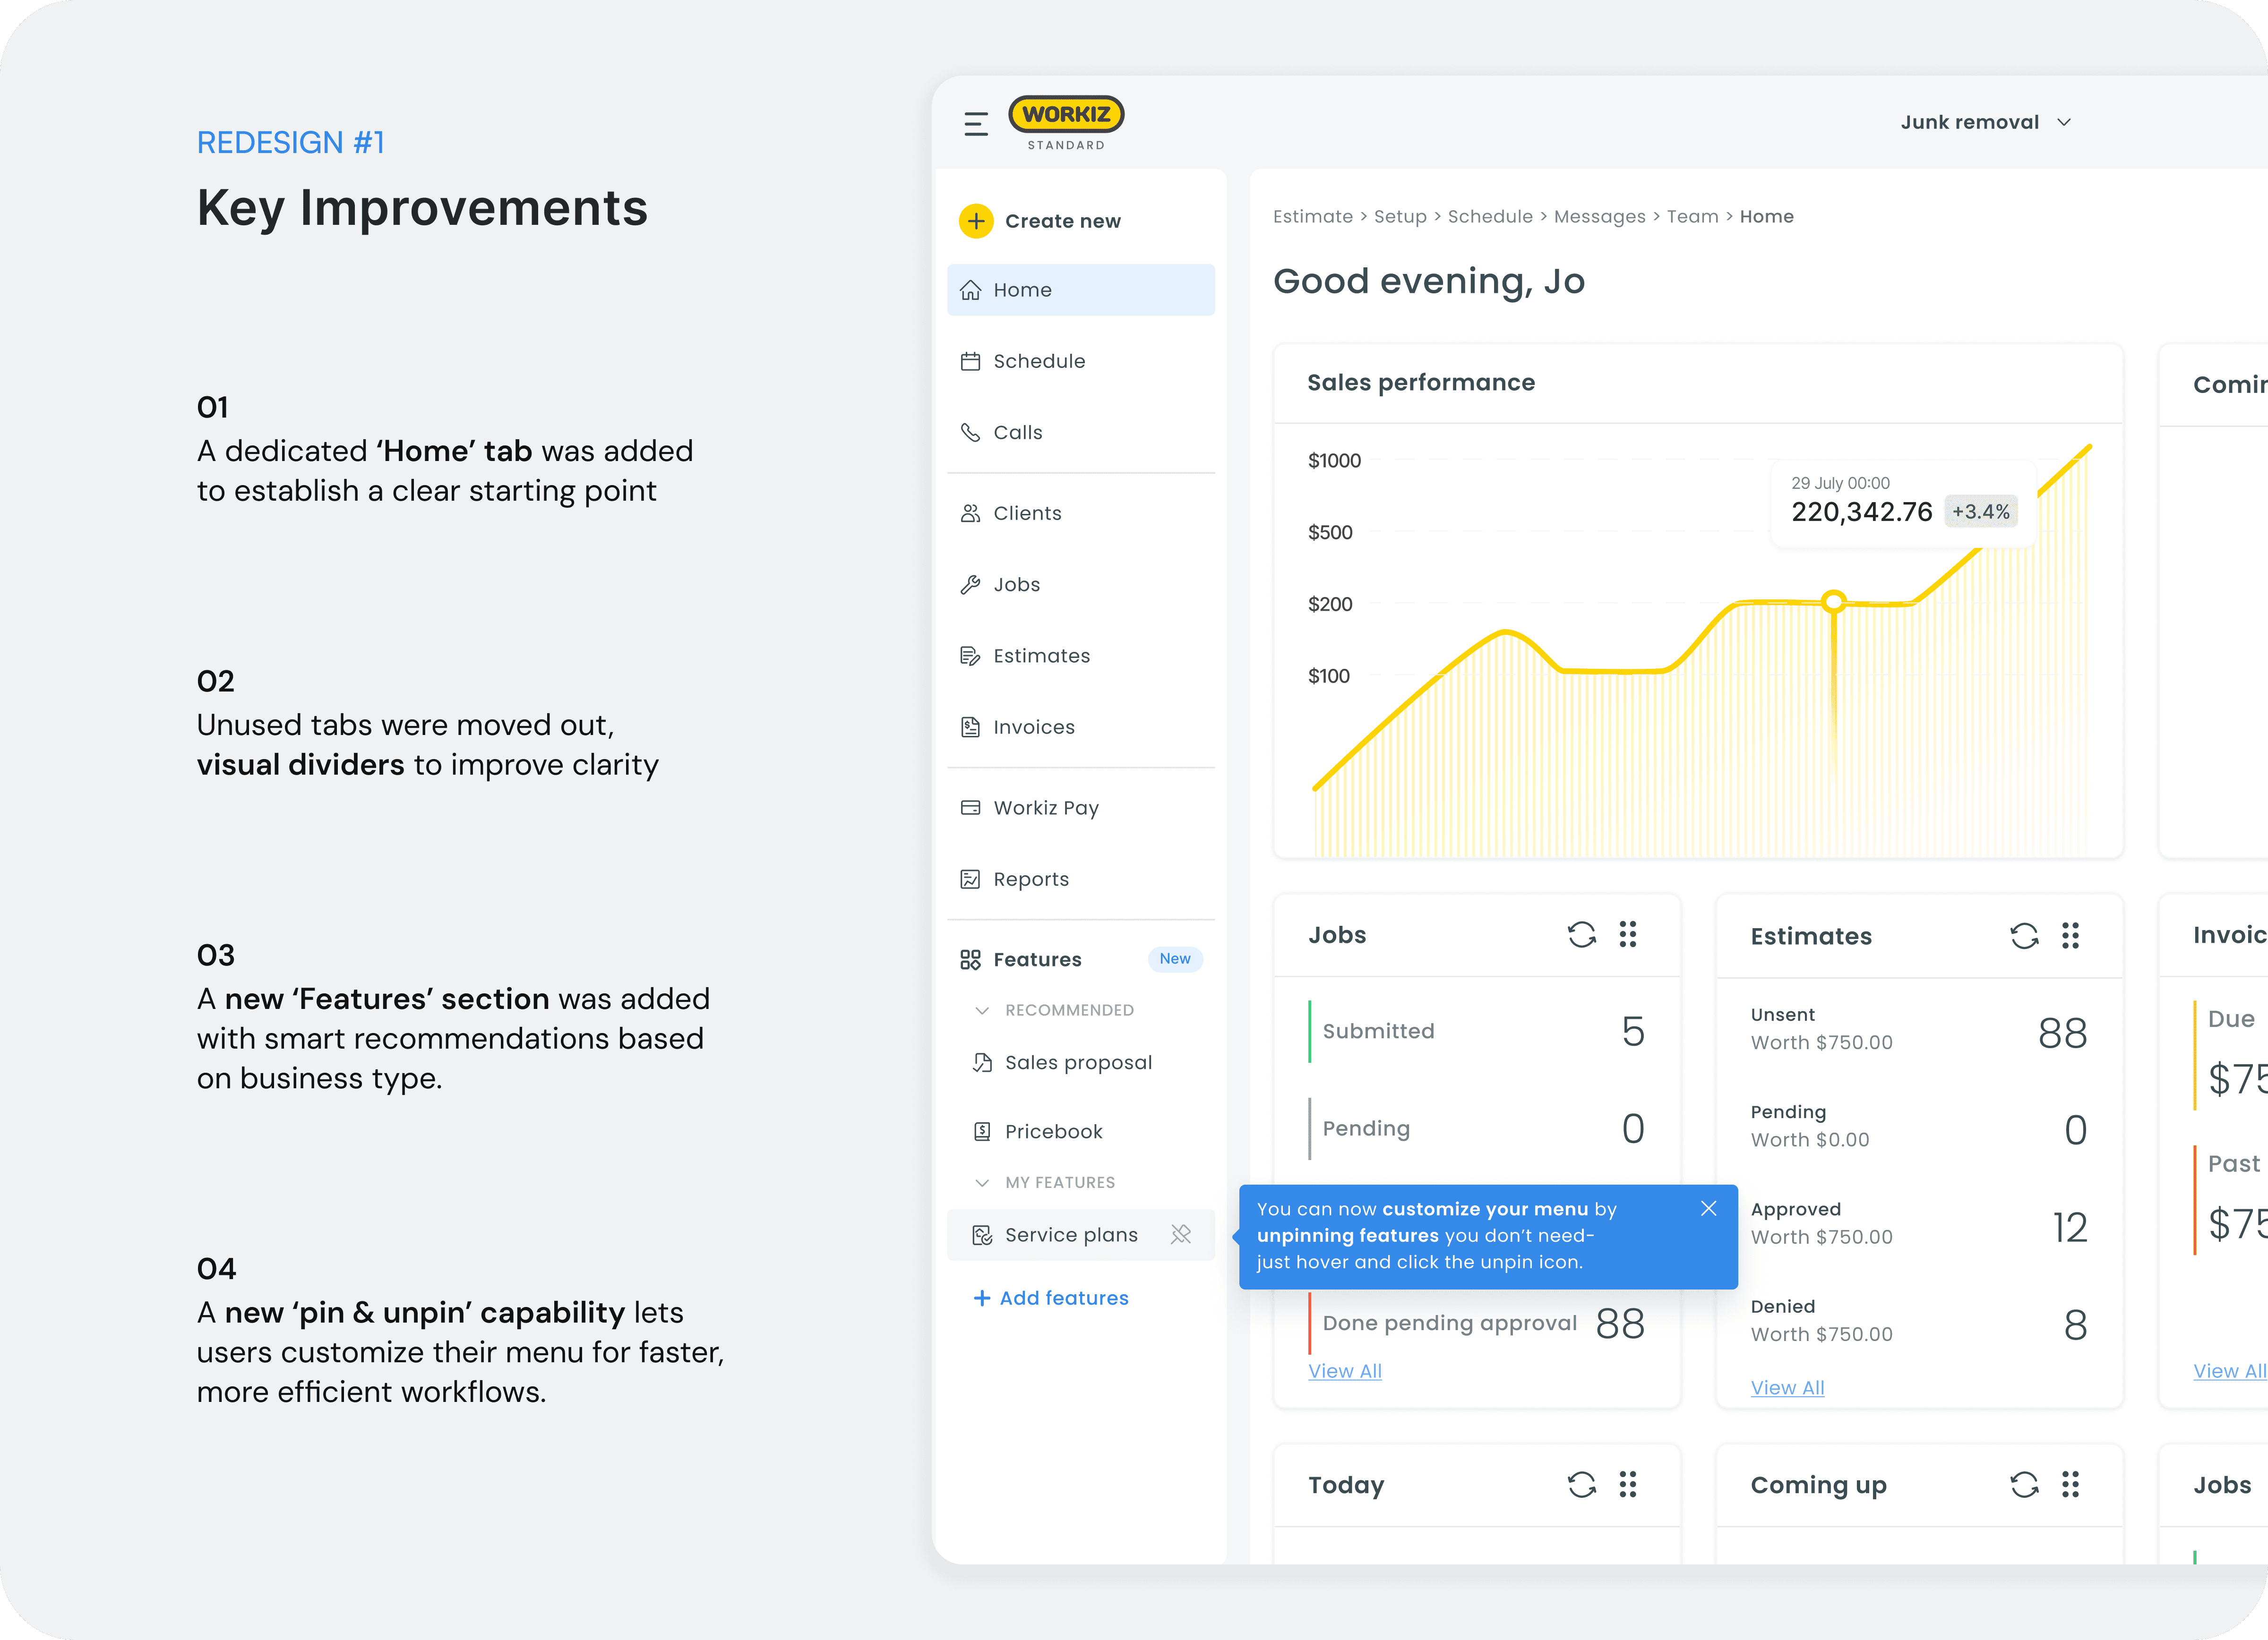Click the yellow Create new plus icon
2268x1640 pixels.
[976, 221]
